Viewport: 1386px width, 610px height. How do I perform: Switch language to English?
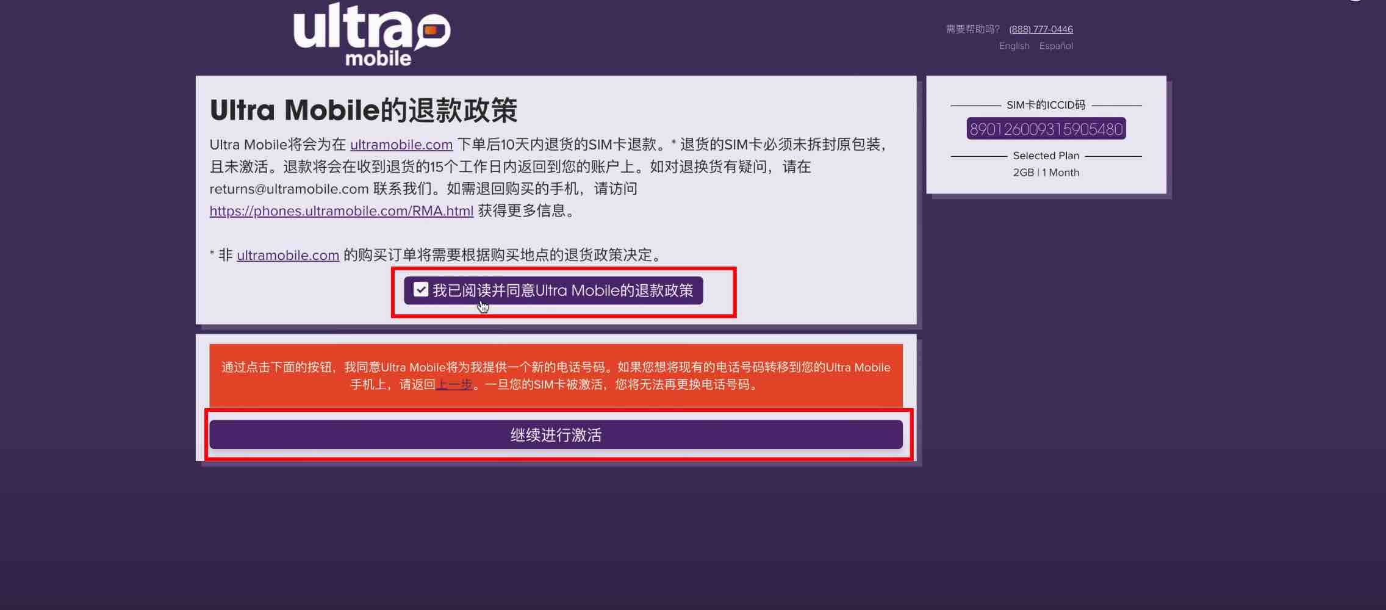[1014, 46]
